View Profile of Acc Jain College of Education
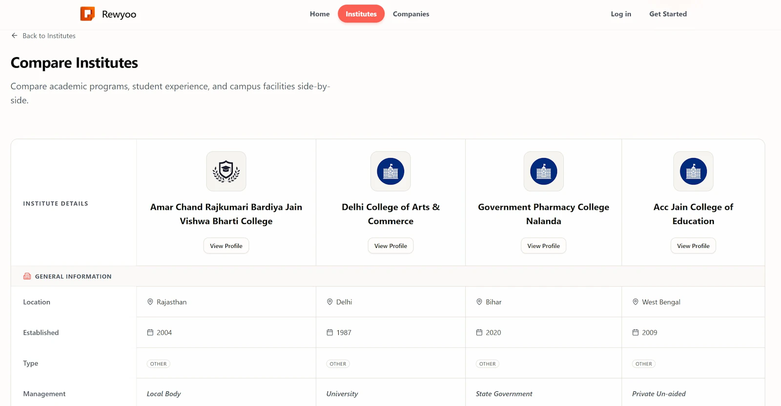This screenshot has width=781, height=406. click(x=693, y=246)
